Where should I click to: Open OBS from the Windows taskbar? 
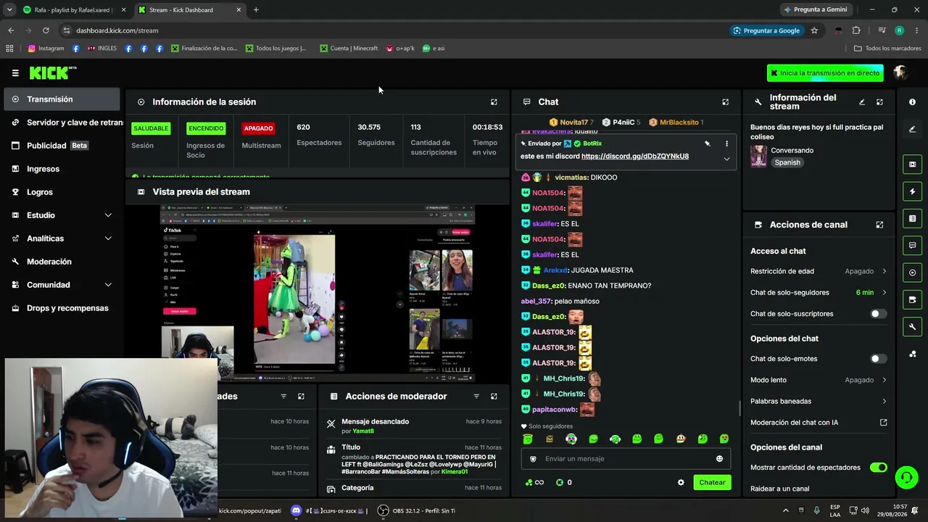tap(383, 511)
